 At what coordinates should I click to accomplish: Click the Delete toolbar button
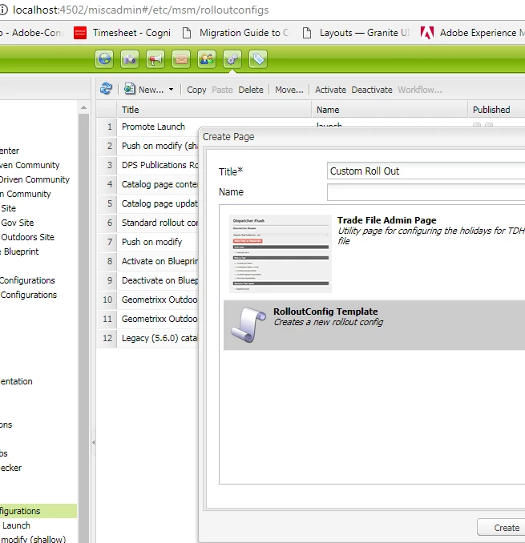coord(251,90)
